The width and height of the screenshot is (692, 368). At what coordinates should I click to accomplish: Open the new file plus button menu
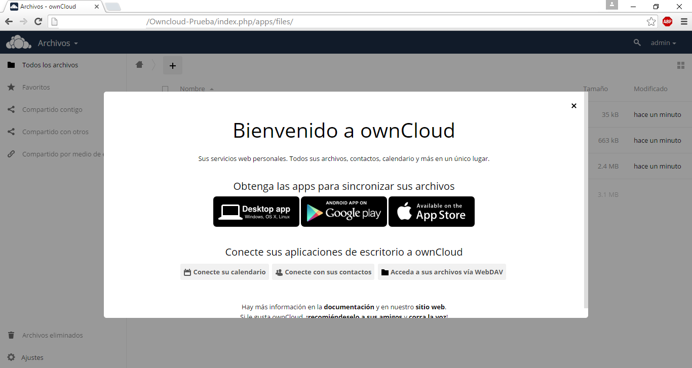172,65
